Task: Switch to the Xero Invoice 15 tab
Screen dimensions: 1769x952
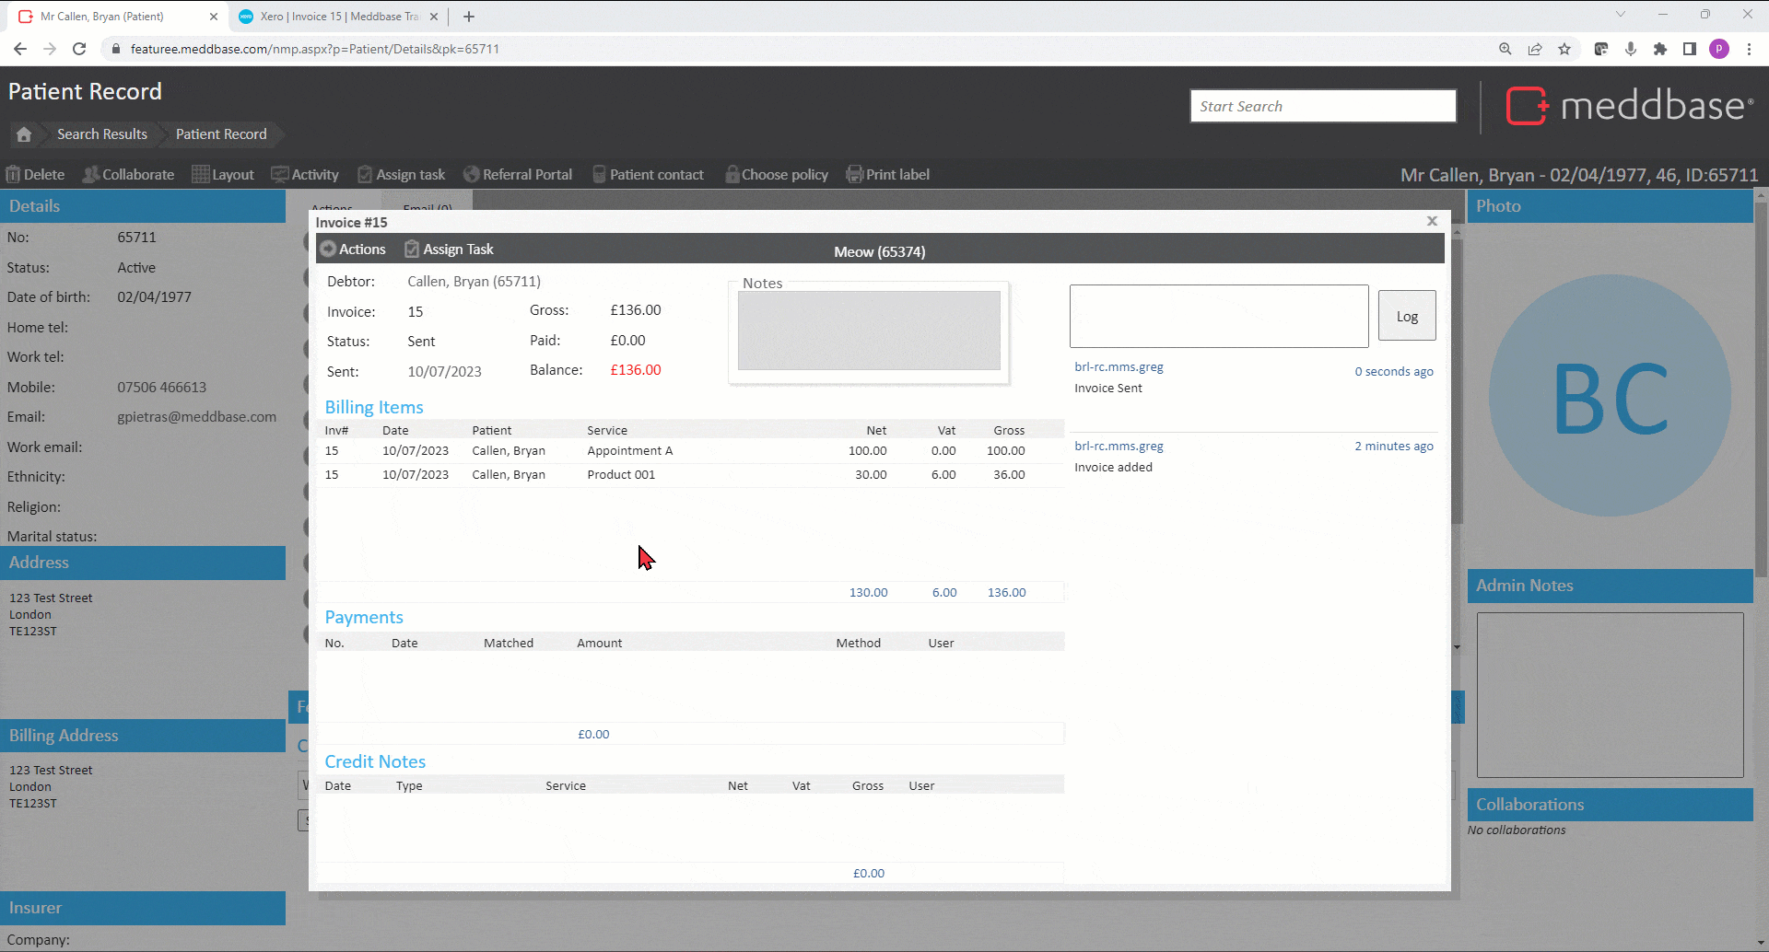Action: pyautogui.click(x=338, y=17)
